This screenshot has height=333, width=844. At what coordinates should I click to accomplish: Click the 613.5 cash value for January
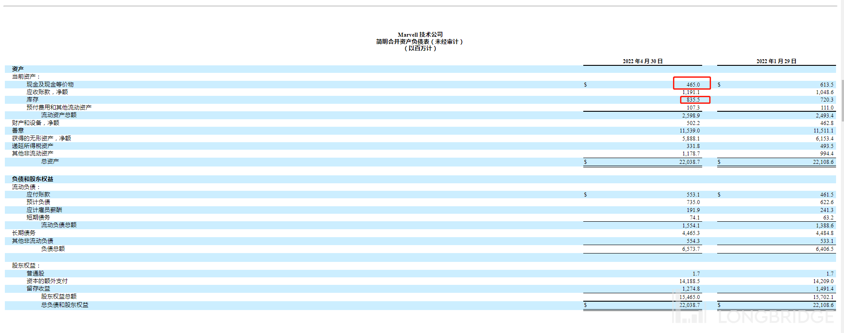tap(827, 84)
